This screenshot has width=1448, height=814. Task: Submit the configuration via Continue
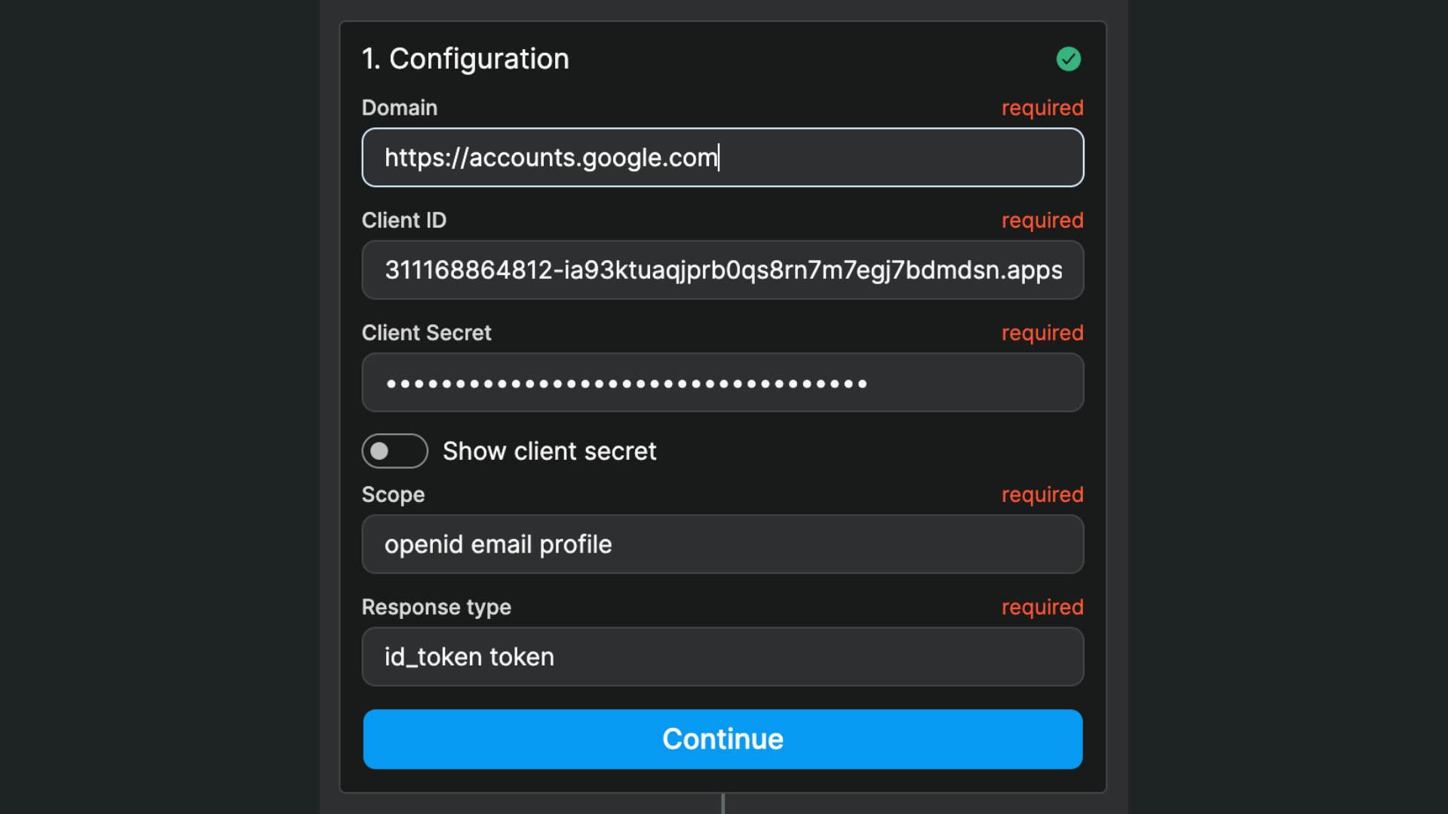click(722, 739)
